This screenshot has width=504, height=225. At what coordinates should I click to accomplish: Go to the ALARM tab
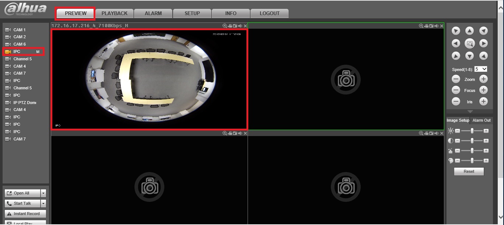153,13
